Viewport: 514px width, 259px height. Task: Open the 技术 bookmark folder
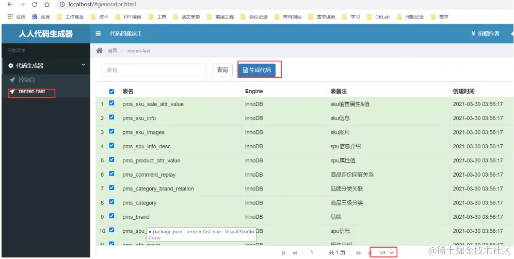[100, 17]
